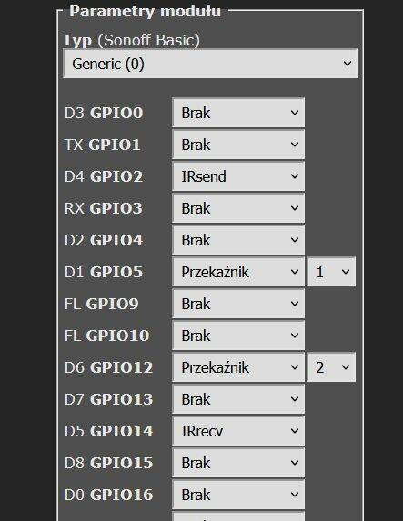
Task: Click the chevron arrow of the Typ select
Action: [348, 64]
